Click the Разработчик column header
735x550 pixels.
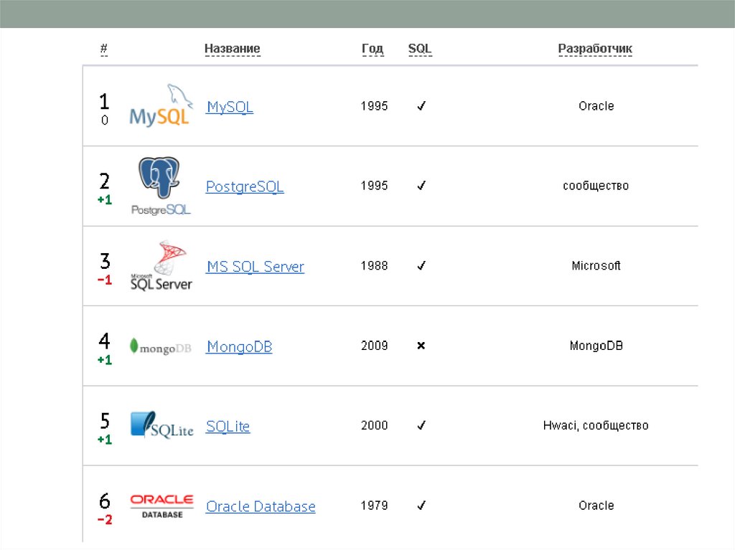click(x=595, y=49)
